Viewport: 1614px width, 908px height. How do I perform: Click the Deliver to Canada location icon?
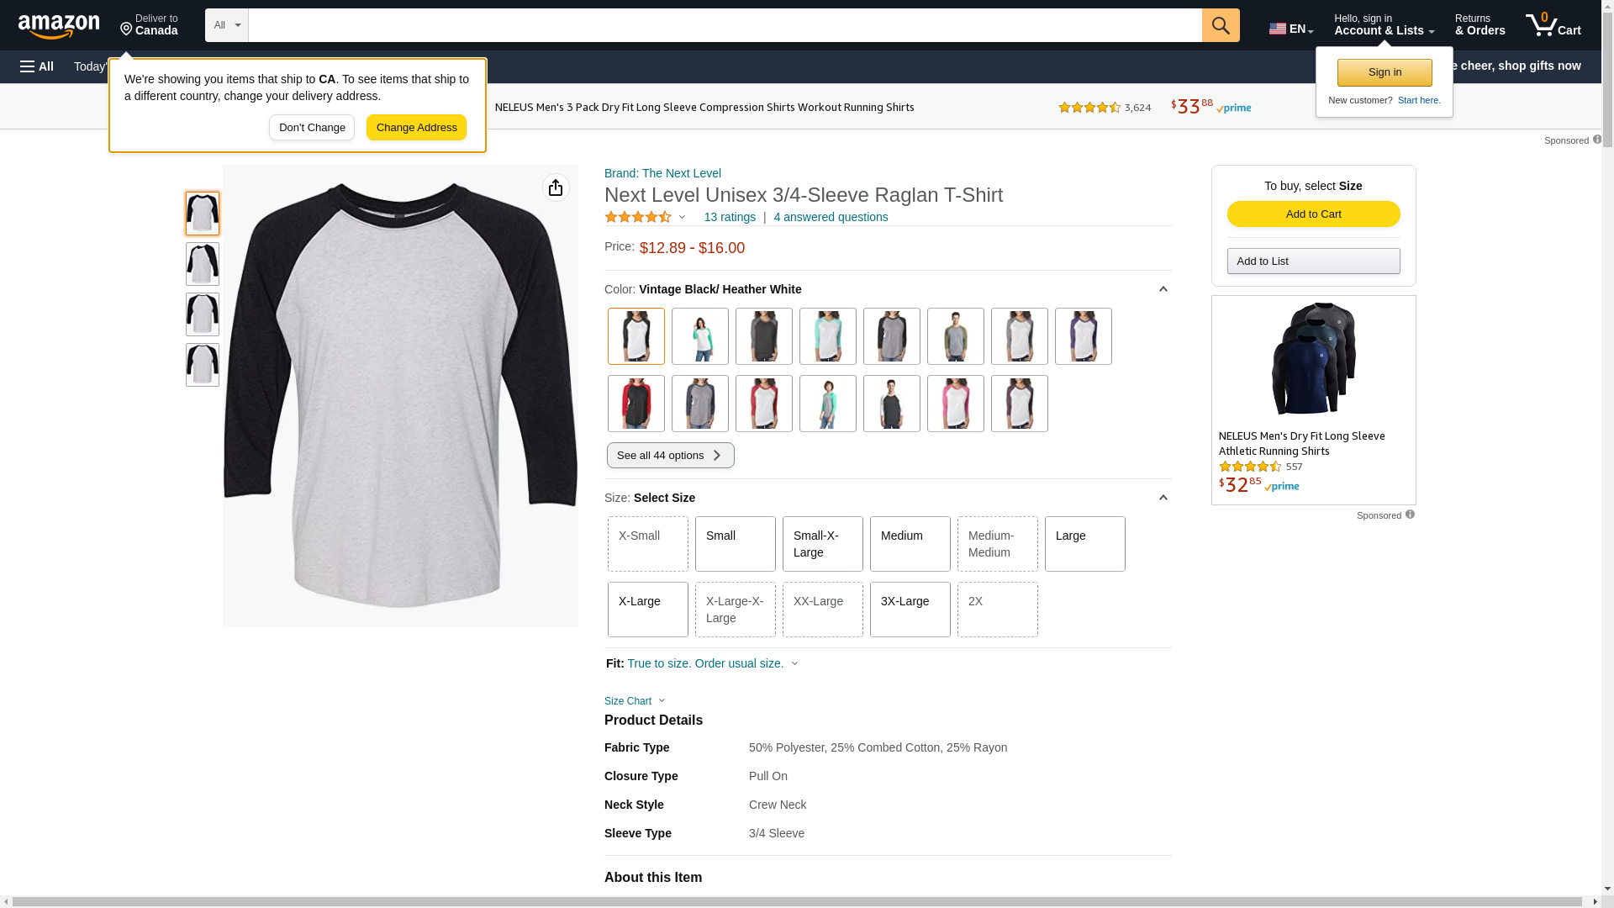(x=126, y=30)
